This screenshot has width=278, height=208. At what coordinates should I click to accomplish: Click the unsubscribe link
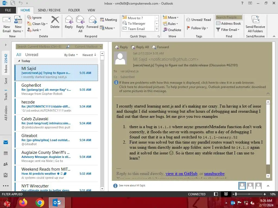(214, 174)
